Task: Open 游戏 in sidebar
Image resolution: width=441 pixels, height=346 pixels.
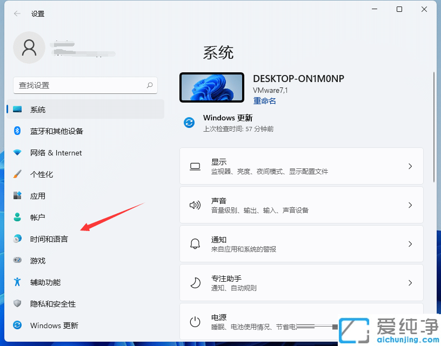Action: 85,260
